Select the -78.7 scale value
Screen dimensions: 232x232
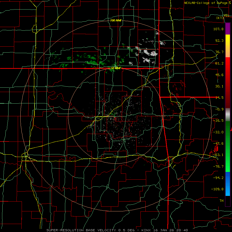tap(218, 167)
